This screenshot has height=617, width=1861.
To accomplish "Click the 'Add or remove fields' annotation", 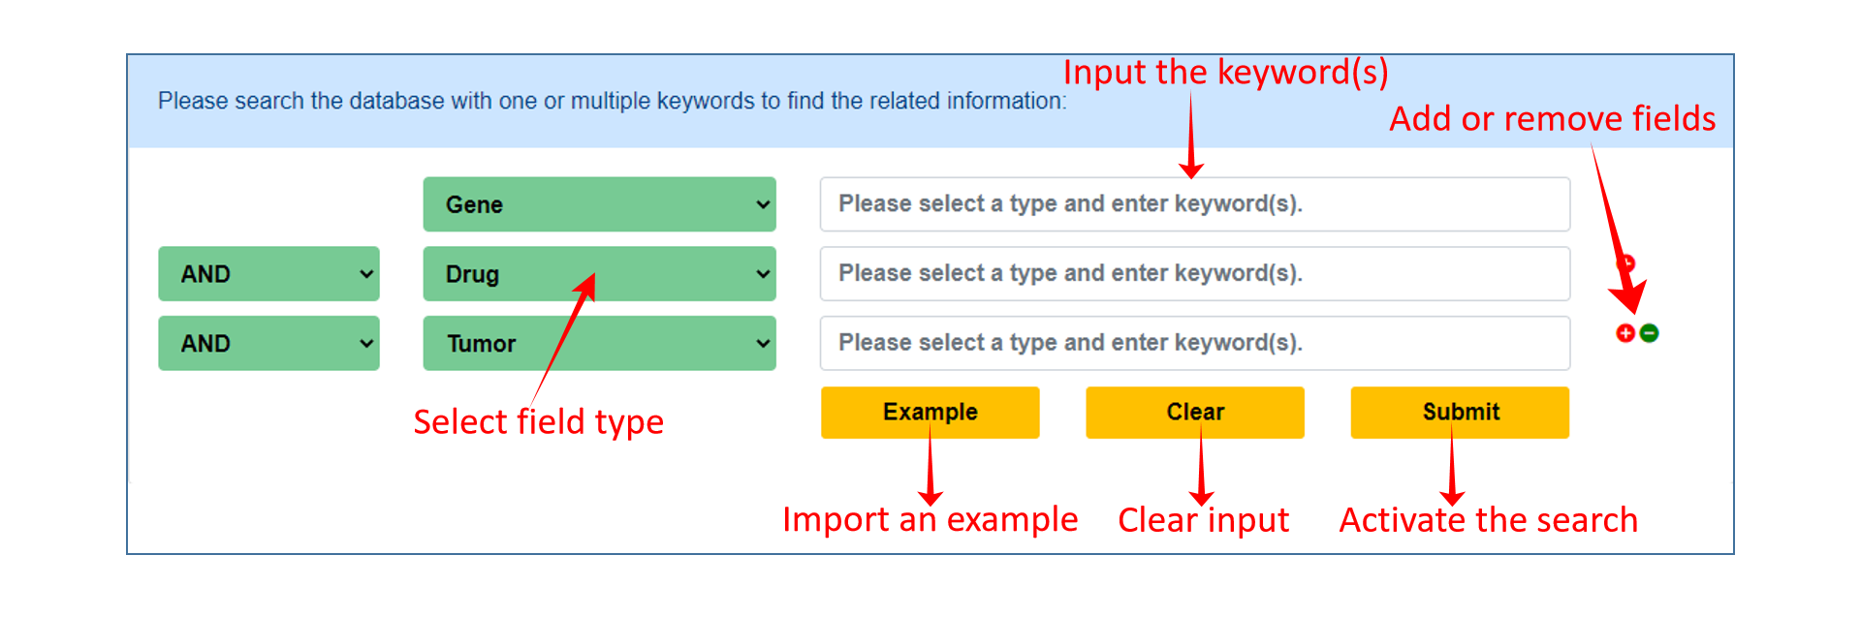I will point(1552,118).
